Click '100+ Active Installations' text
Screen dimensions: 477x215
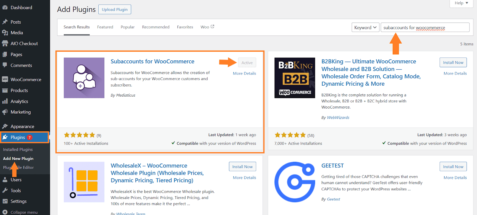coord(86,143)
